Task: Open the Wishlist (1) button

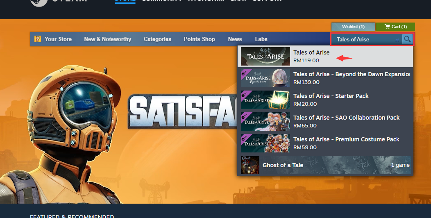Action: click(x=353, y=27)
